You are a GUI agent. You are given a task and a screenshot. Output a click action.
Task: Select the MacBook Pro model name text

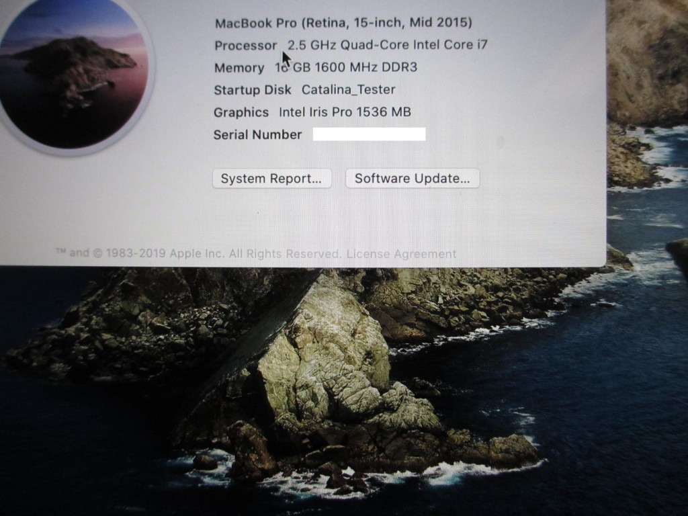[343, 22]
